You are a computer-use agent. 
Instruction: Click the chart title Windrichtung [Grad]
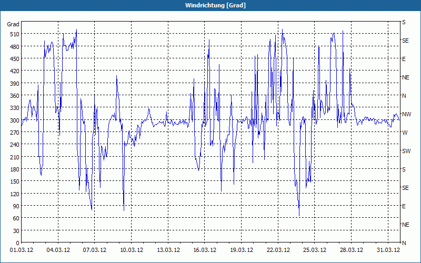[215, 5]
